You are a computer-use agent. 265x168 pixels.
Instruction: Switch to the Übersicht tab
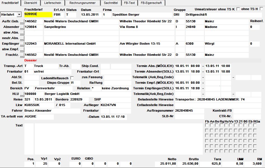31,3
